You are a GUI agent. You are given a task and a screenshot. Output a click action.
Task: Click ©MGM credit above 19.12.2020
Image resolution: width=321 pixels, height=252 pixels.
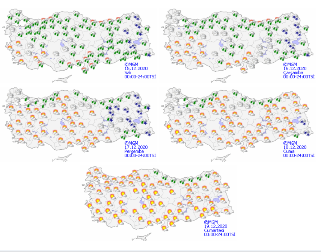coord(211,222)
